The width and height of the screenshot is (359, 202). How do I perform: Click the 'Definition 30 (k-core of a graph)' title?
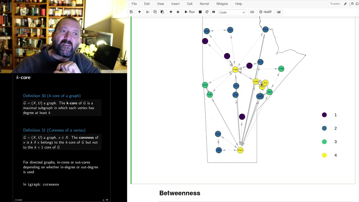coord(52,96)
